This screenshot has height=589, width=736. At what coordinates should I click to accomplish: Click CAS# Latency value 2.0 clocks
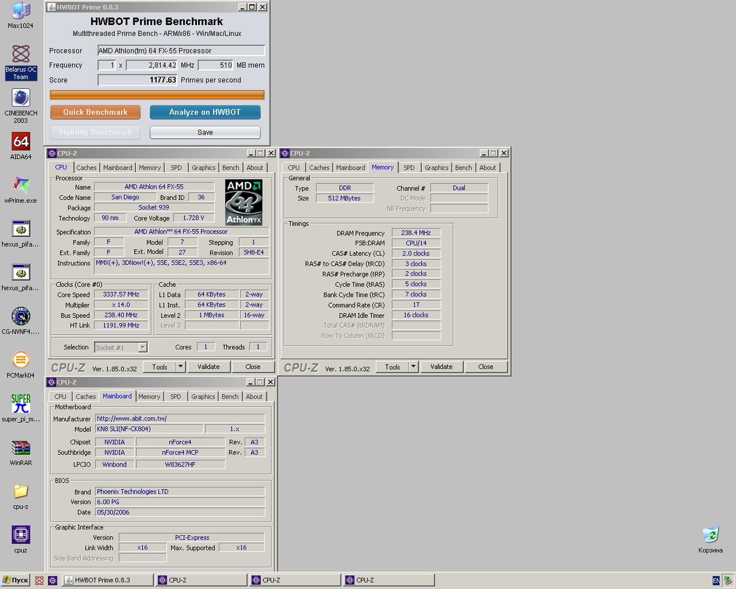[x=416, y=254]
